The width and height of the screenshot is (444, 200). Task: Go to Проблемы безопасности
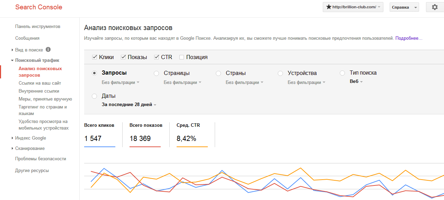[41, 159]
